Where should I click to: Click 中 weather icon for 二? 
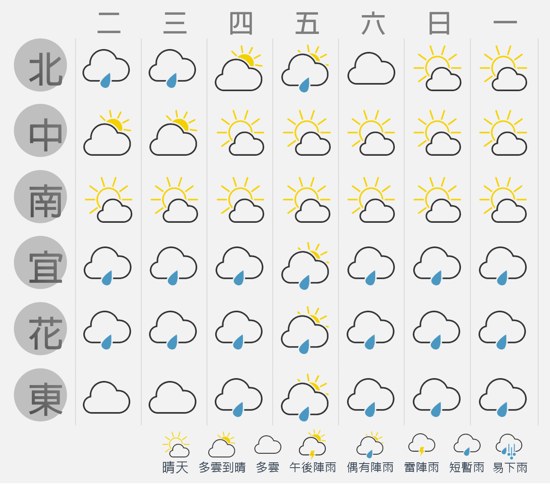tap(107, 133)
